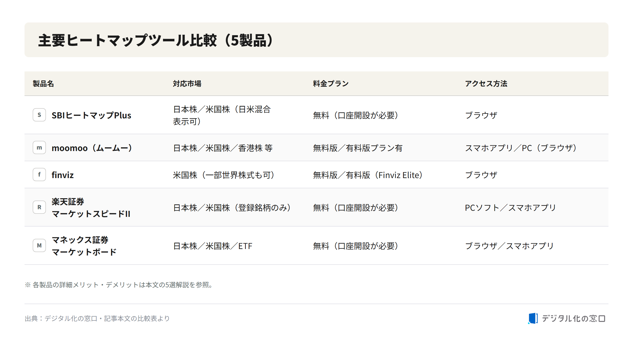Select the product name moomoo（ムームー）
Image resolution: width=633 pixels, height=348 pixels.
[x=92, y=148]
